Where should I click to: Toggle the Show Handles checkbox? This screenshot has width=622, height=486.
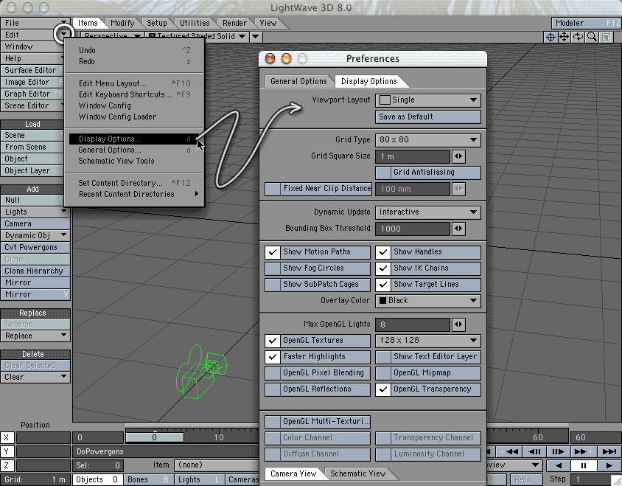382,252
